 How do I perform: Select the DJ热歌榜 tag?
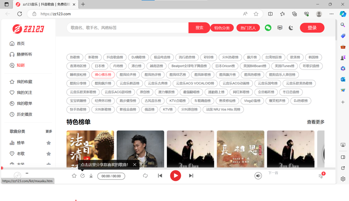(301, 101)
